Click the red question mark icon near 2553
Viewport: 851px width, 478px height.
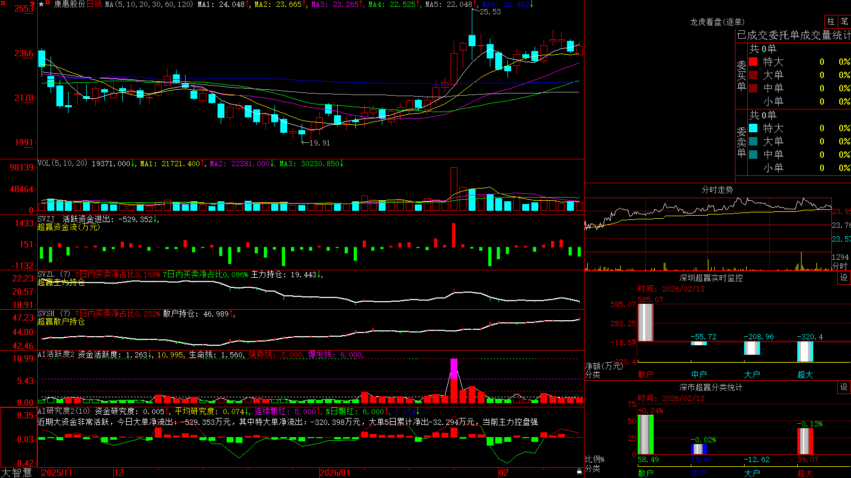[x=32, y=4]
